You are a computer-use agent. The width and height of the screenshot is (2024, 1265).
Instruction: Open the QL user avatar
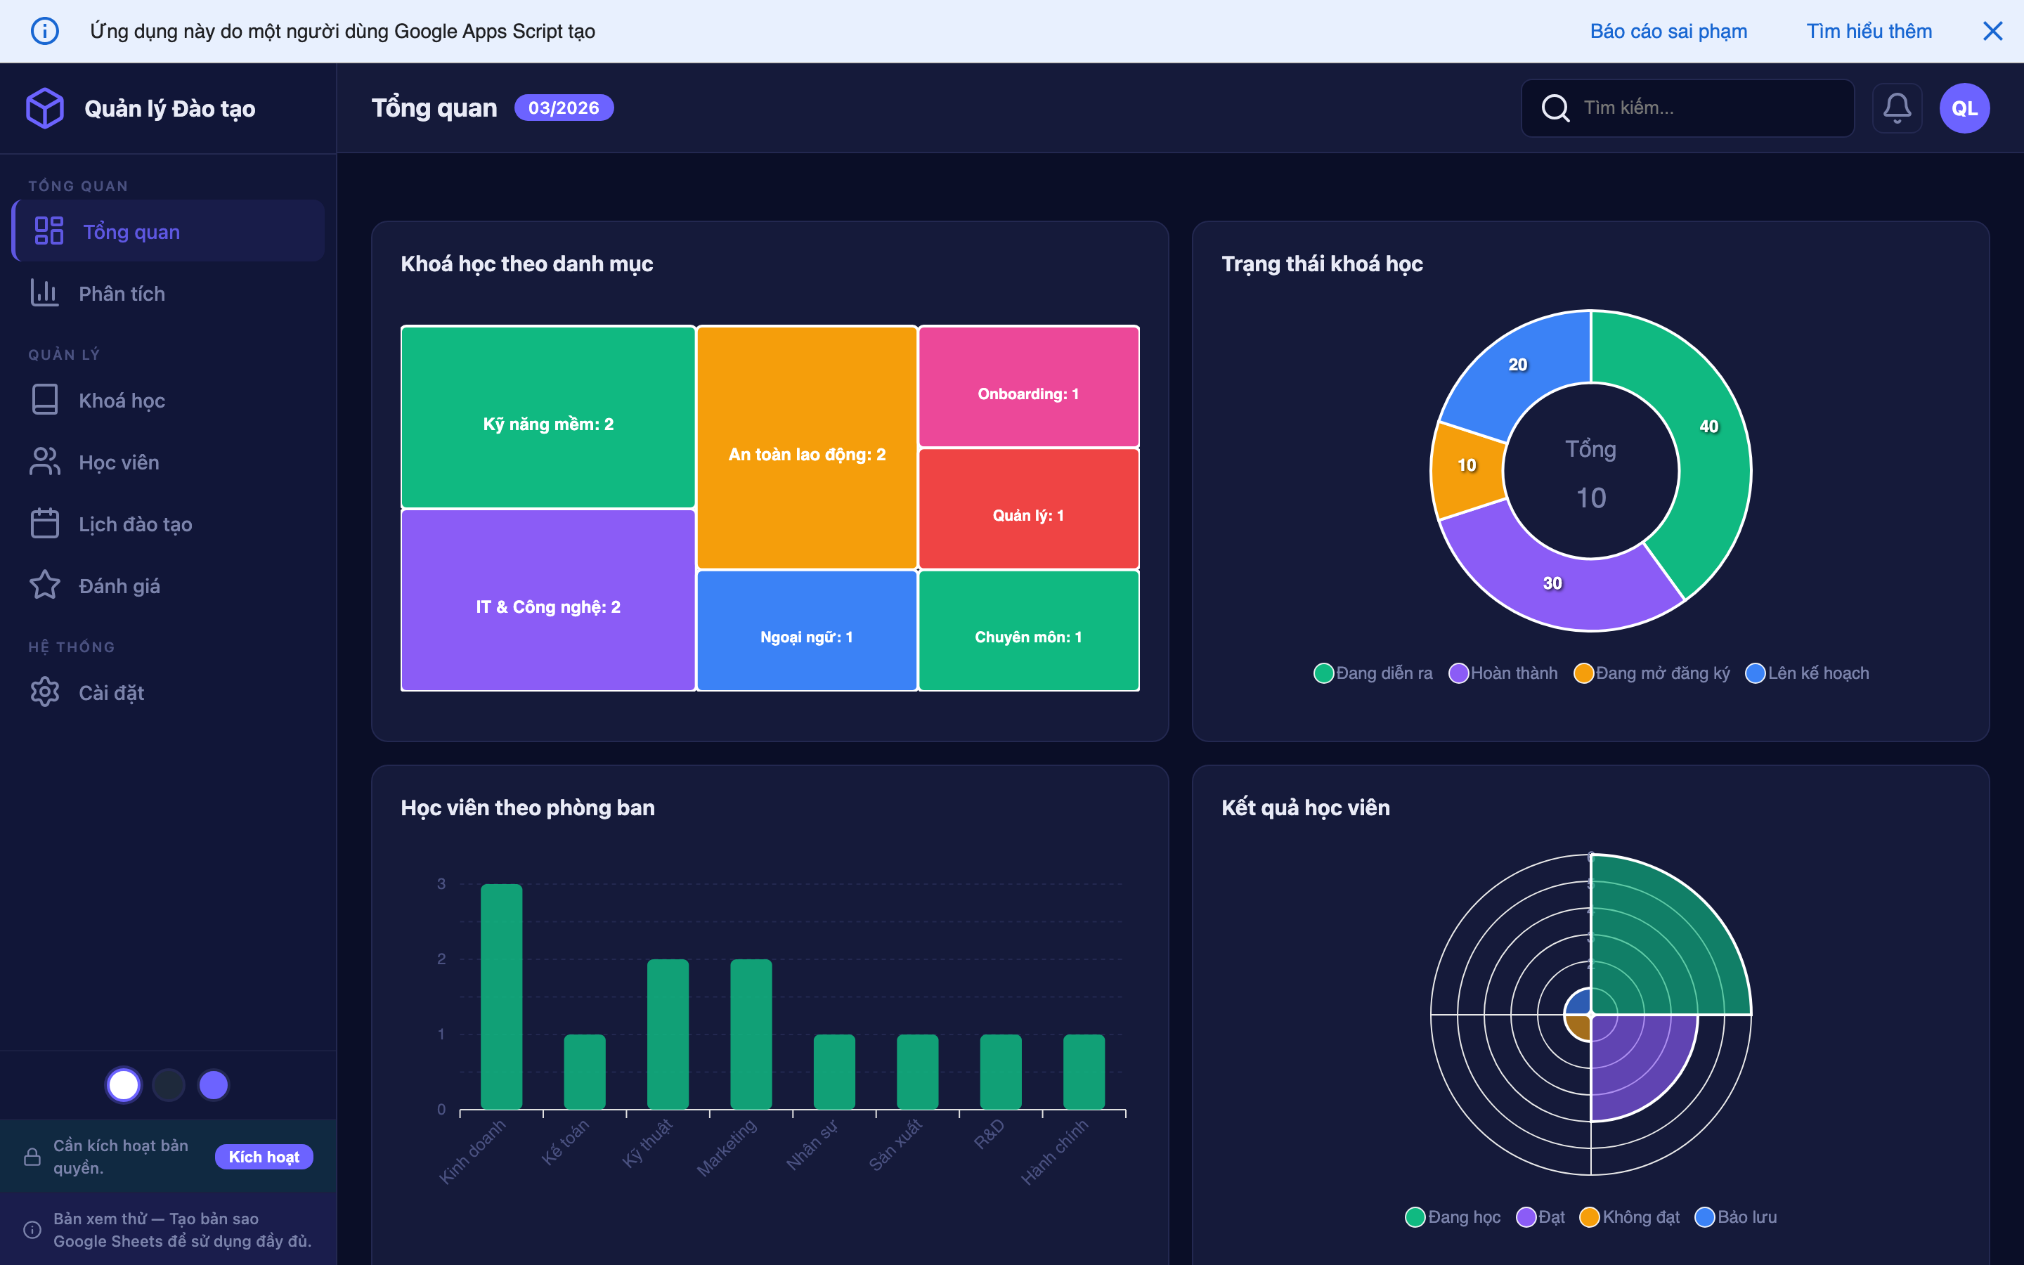coord(1964,108)
